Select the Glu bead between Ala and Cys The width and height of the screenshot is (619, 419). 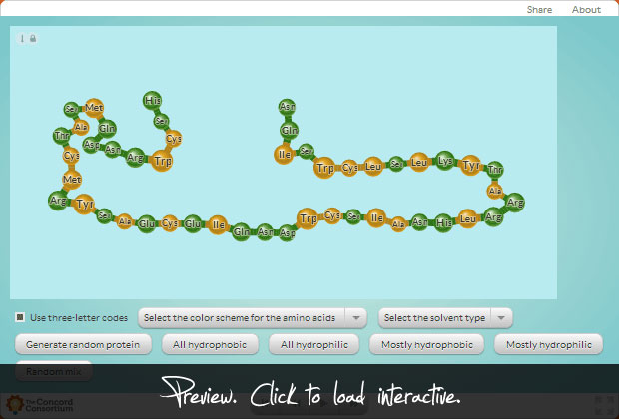[x=146, y=223]
